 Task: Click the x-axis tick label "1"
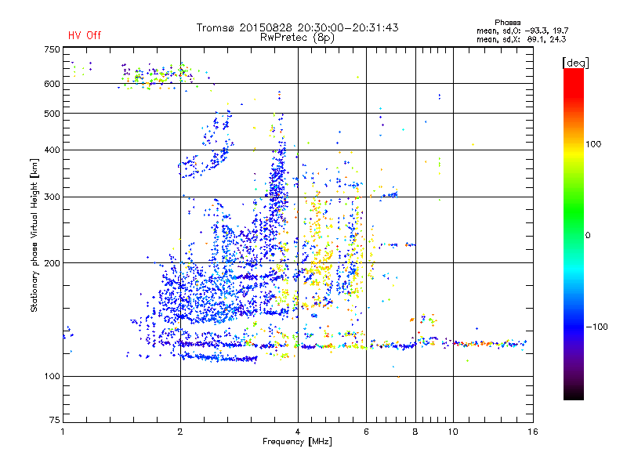63,432
